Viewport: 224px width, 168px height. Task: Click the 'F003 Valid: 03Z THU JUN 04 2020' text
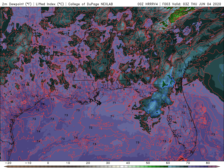(192, 4)
